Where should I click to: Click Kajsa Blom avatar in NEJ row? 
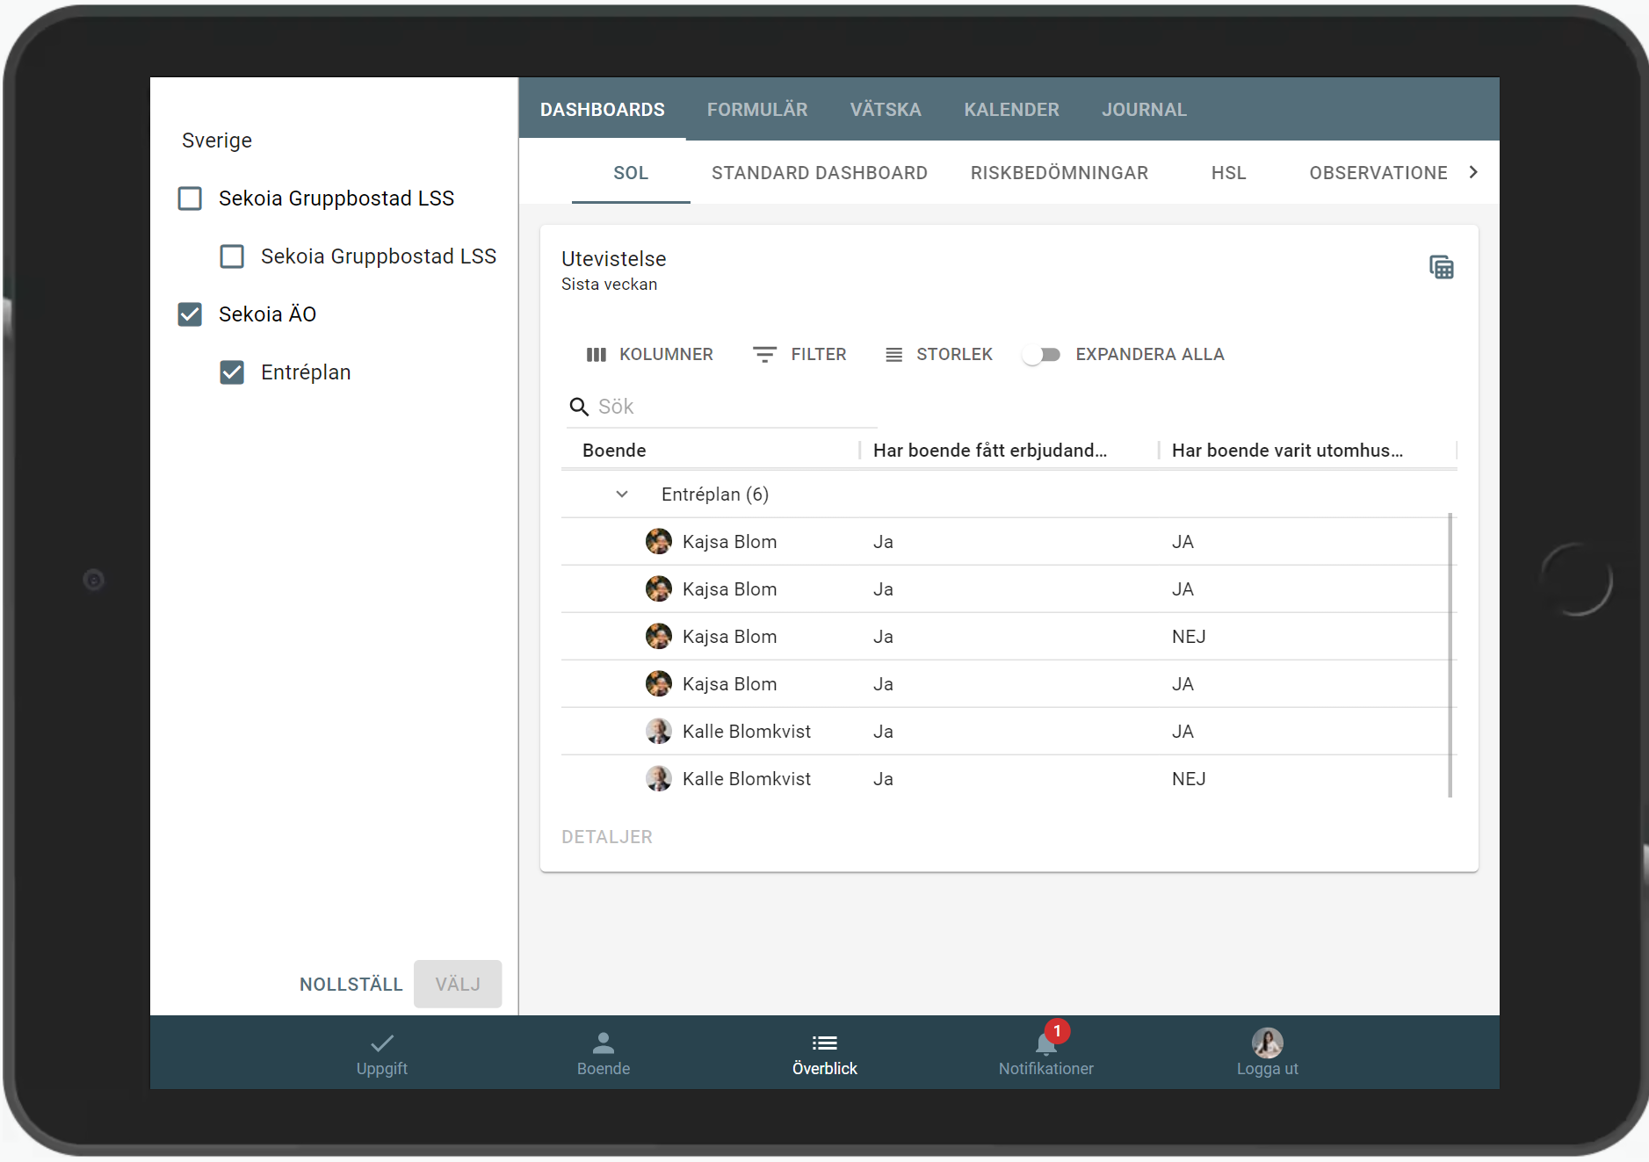[659, 637]
